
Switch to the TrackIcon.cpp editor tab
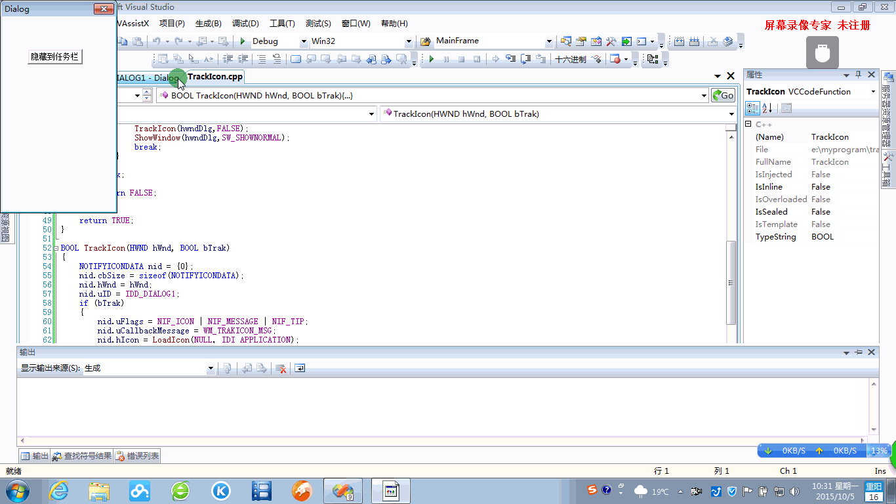215,77
